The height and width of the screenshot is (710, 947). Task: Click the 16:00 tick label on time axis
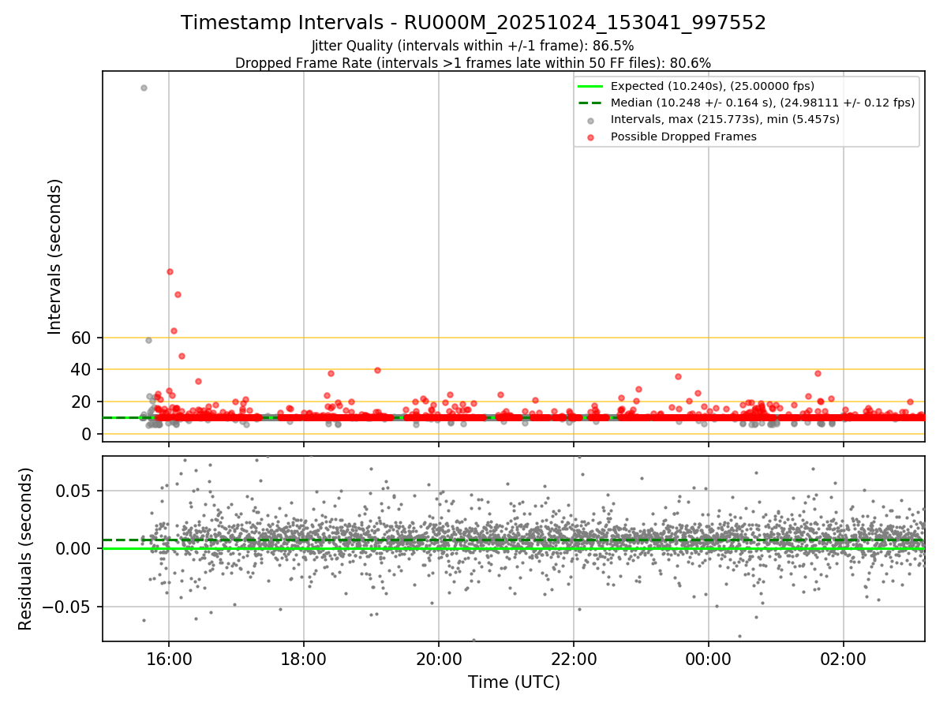tap(169, 659)
